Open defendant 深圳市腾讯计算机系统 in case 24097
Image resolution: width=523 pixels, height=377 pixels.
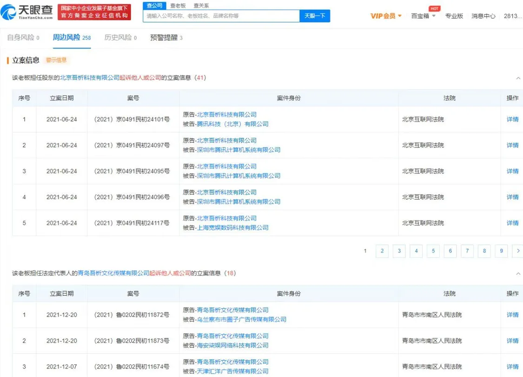pos(238,150)
